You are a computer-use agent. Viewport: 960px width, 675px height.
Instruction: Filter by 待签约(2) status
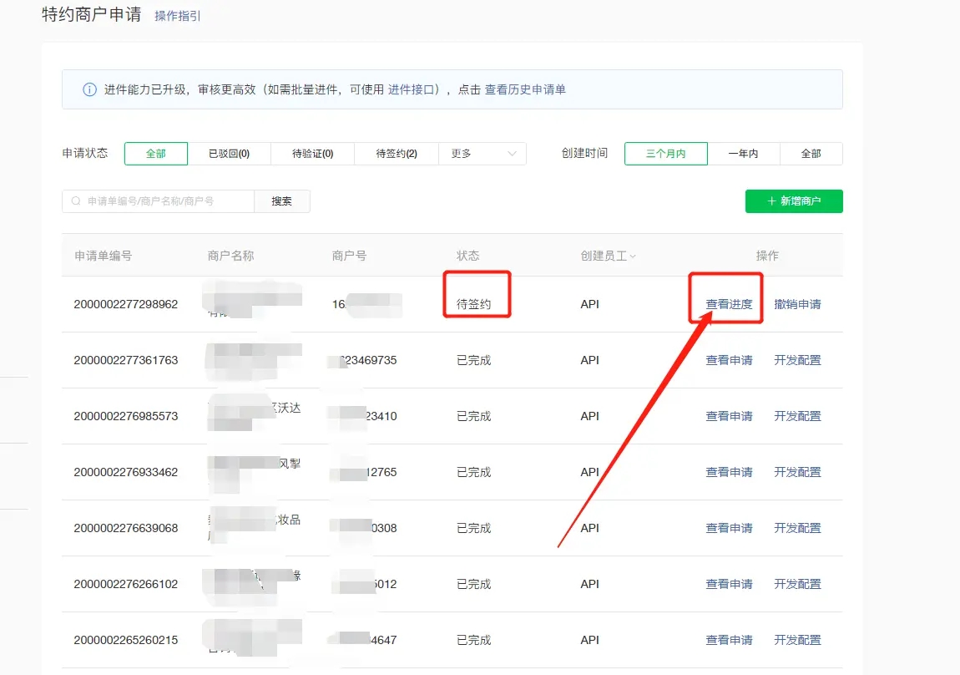[x=397, y=154]
